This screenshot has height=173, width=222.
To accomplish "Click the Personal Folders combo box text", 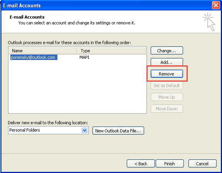I will pyautogui.click(x=25, y=130).
